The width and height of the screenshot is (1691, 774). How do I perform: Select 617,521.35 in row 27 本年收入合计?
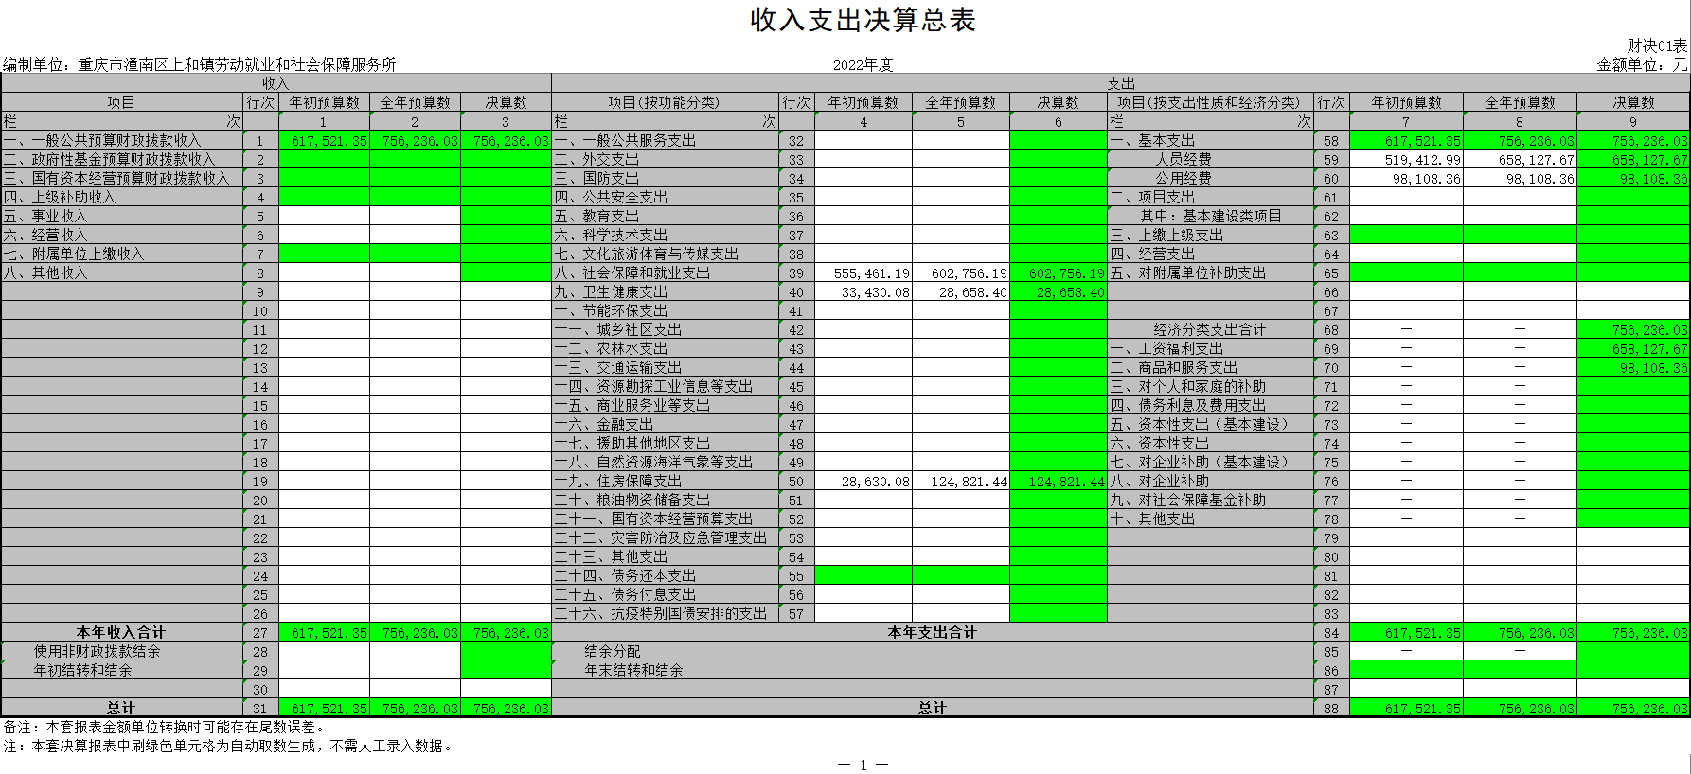[325, 633]
